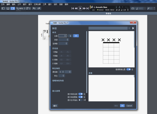
Task: Click the time signature icon in LCD display
Action: (128, 10)
